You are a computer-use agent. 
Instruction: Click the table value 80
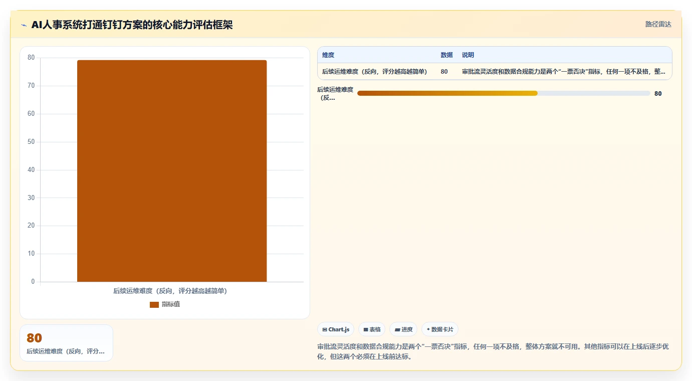pos(444,72)
